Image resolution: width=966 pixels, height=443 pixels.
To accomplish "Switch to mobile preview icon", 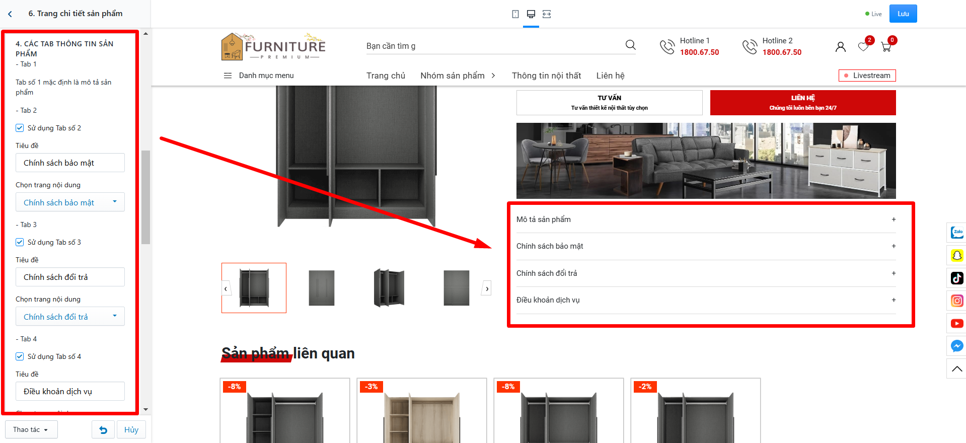I will click(x=515, y=14).
